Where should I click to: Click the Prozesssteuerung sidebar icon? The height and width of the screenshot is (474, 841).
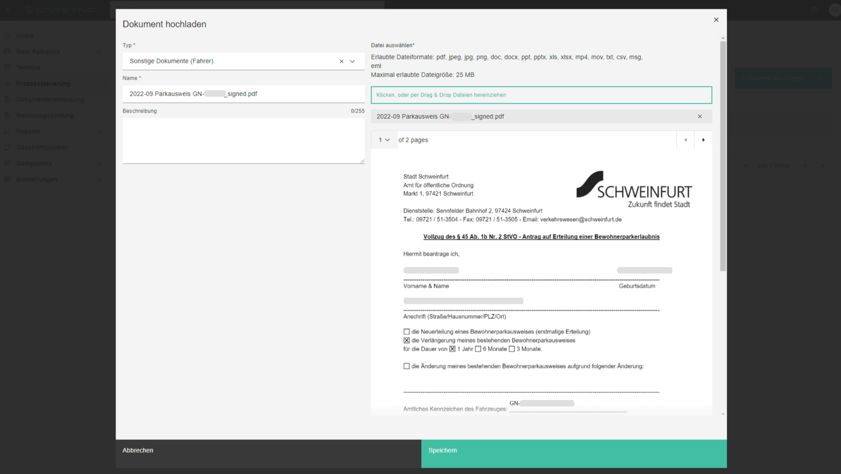[x=7, y=83]
